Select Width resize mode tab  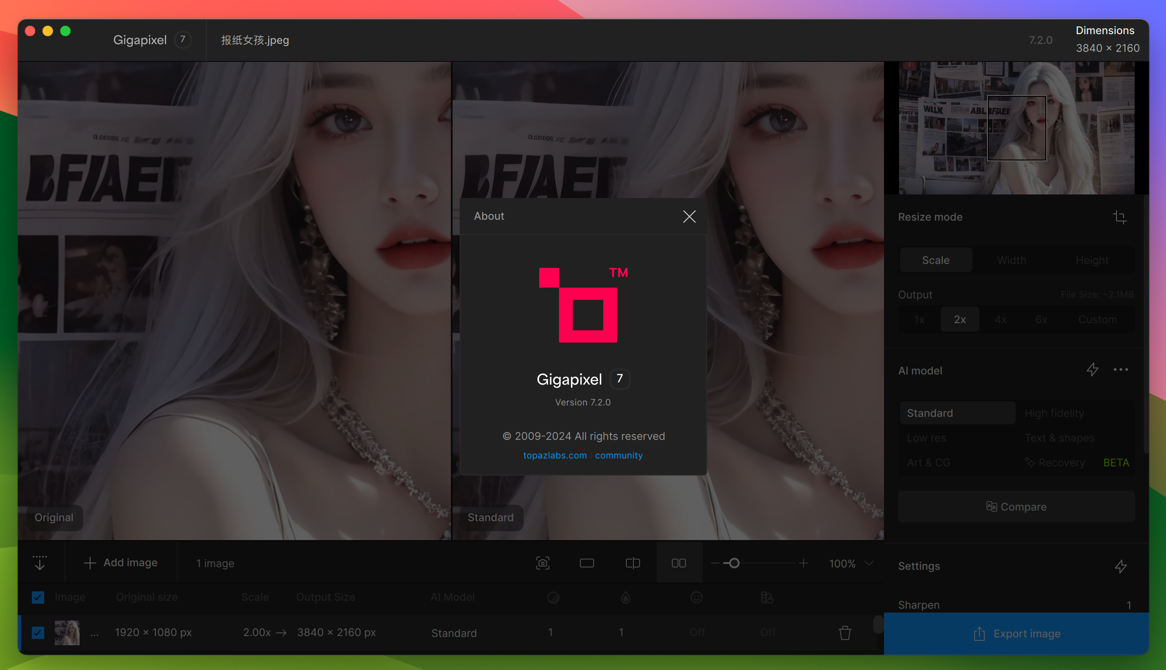[1013, 259]
